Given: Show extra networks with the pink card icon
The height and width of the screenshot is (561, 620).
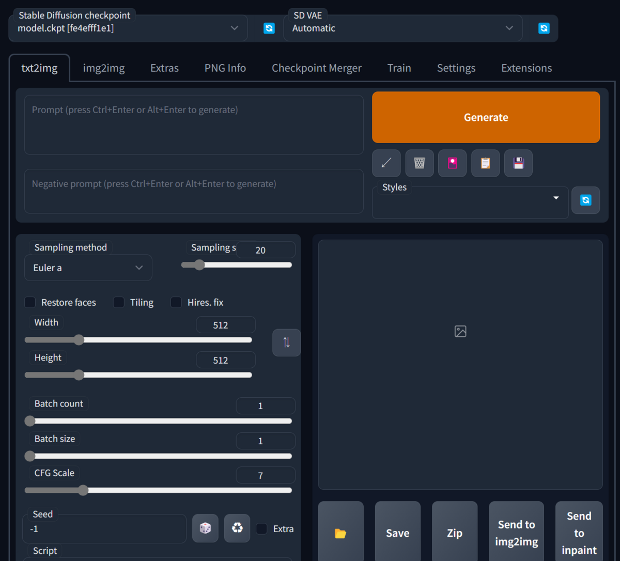Looking at the screenshot, I should coord(453,163).
